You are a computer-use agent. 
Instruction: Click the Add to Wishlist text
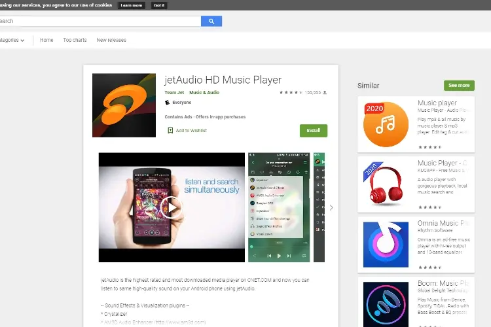pos(191,131)
